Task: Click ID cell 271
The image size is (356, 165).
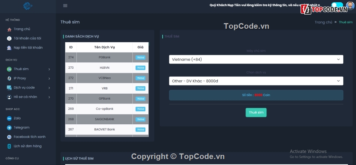Action: click(71, 88)
